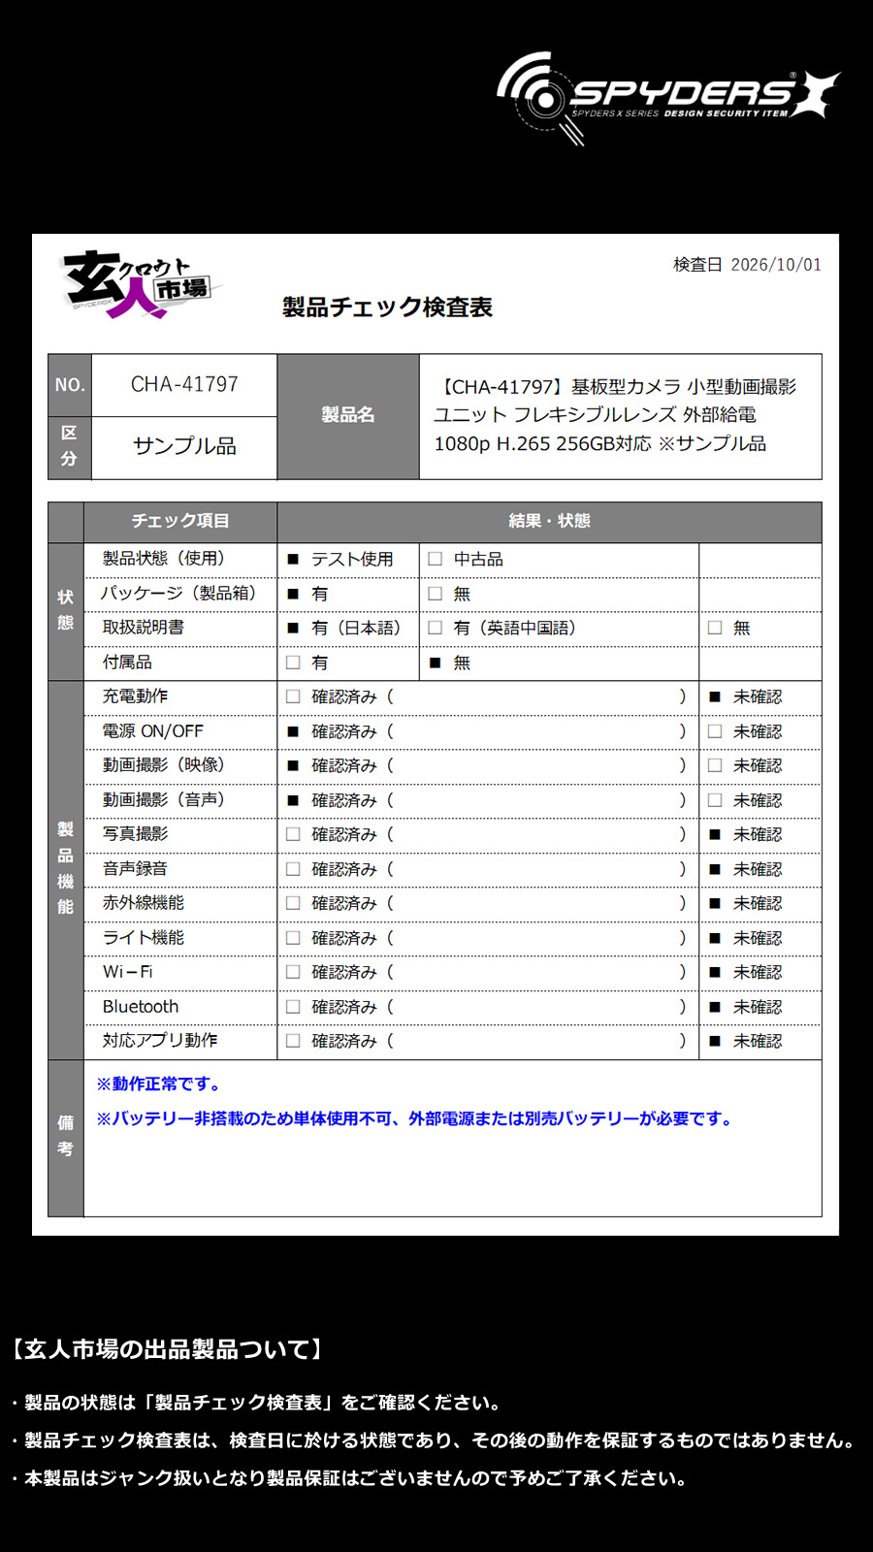This screenshot has height=1552, width=873.
Task: Click the ※動作正常です。 remark
Action: click(160, 1084)
